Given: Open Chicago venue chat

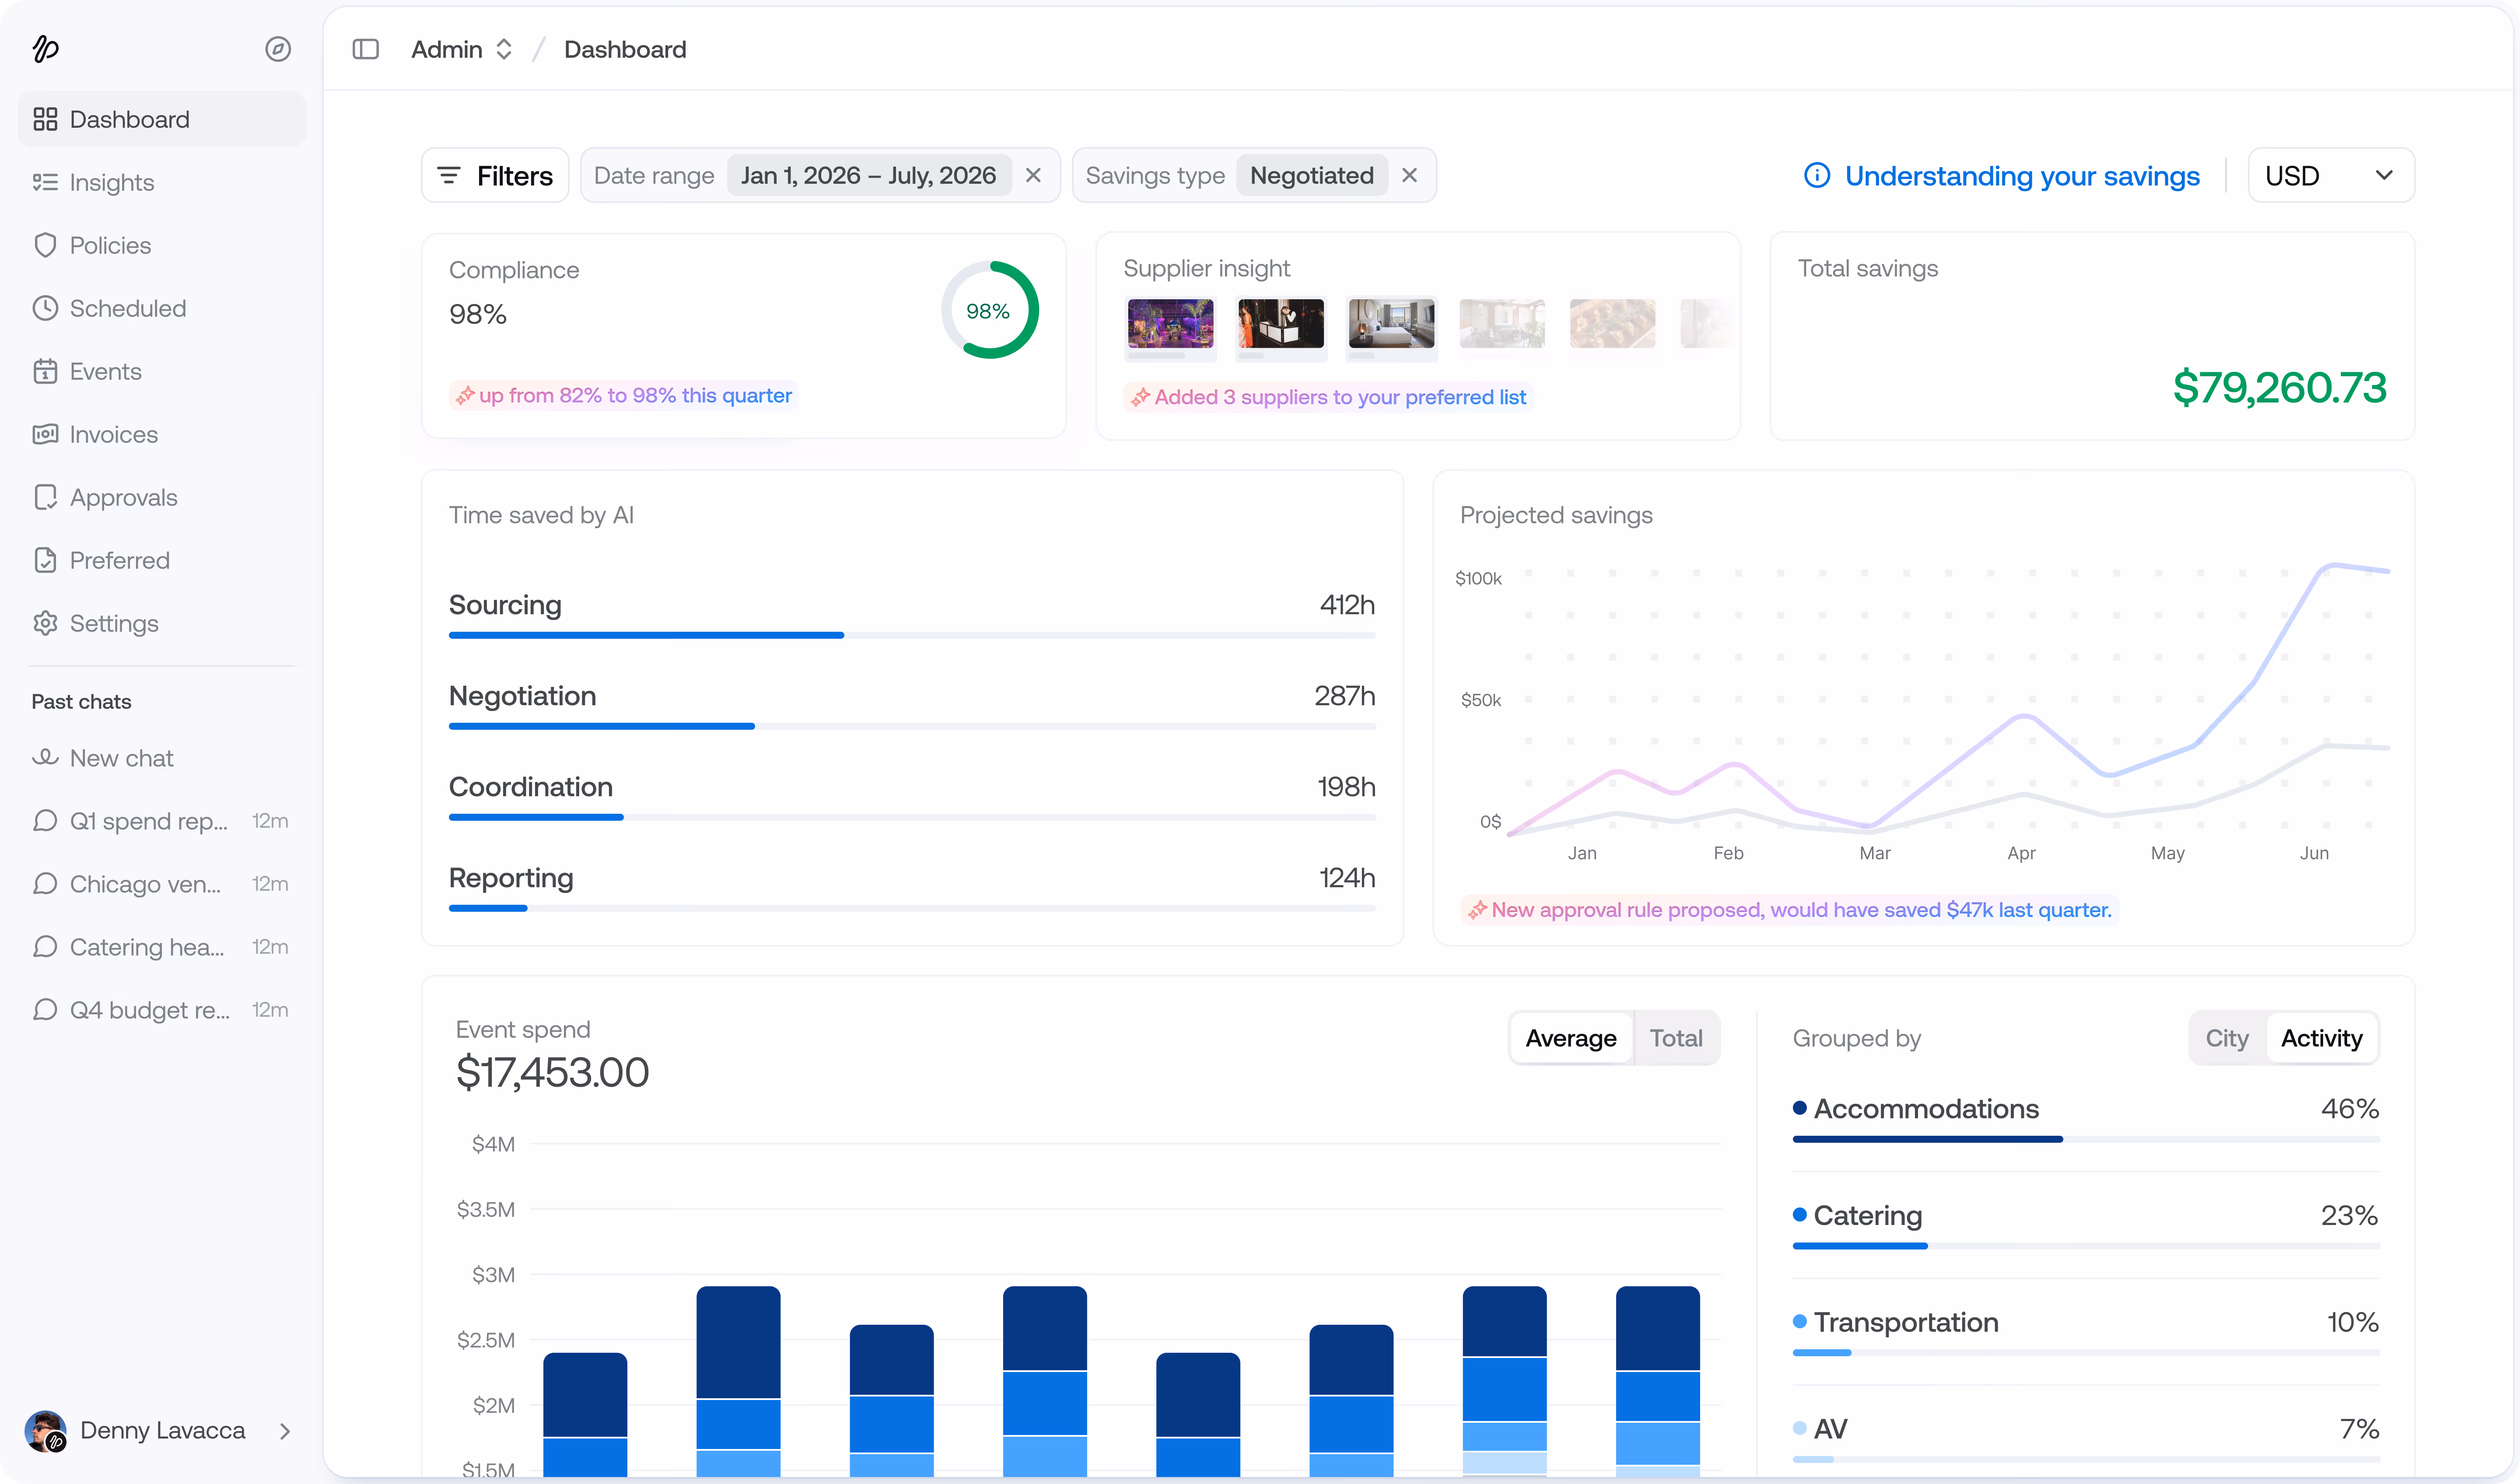Looking at the screenshot, I should [162, 884].
